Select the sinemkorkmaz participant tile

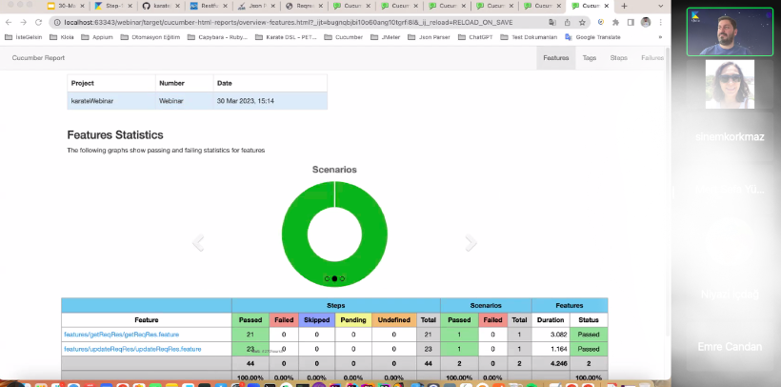click(x=730, y=137)
